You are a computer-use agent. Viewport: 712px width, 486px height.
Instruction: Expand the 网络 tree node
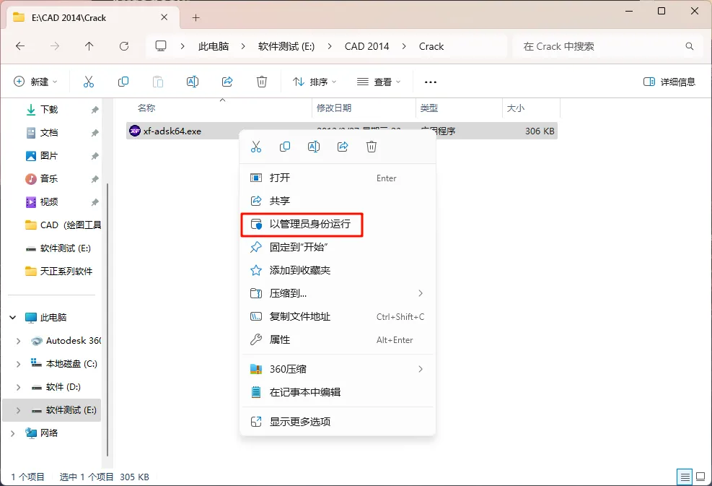coord(13,433)
